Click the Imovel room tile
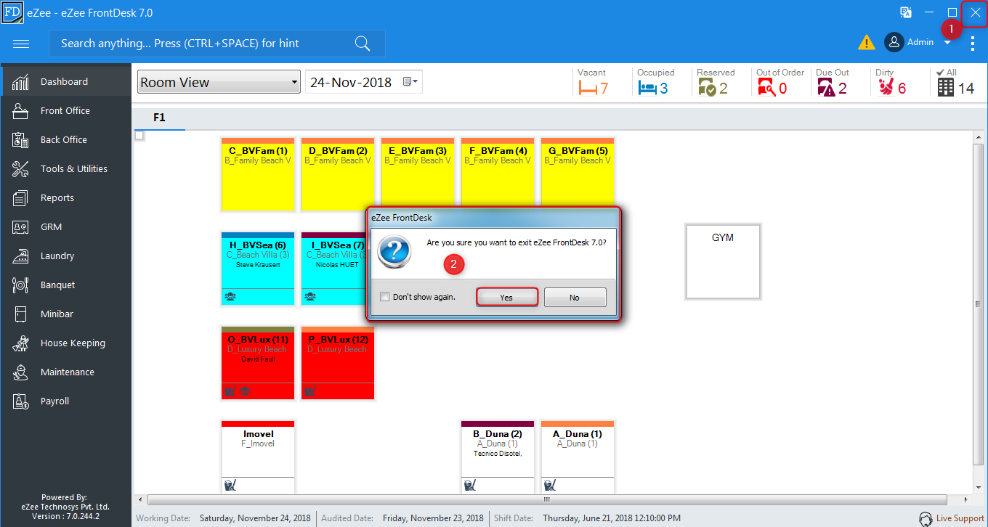 258,457
